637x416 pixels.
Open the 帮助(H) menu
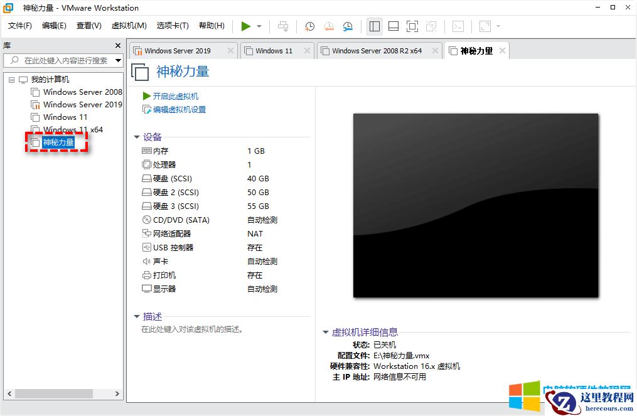(x=211, y=26)
